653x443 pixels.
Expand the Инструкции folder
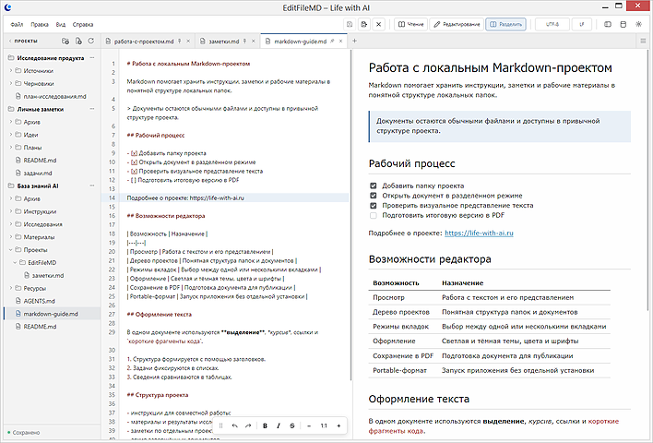click(x=11, y=211)
